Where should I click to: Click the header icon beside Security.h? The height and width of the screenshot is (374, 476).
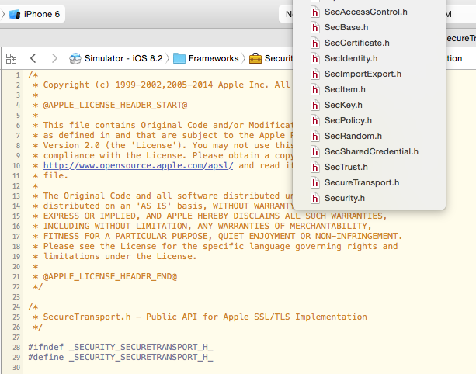[315, 198]
